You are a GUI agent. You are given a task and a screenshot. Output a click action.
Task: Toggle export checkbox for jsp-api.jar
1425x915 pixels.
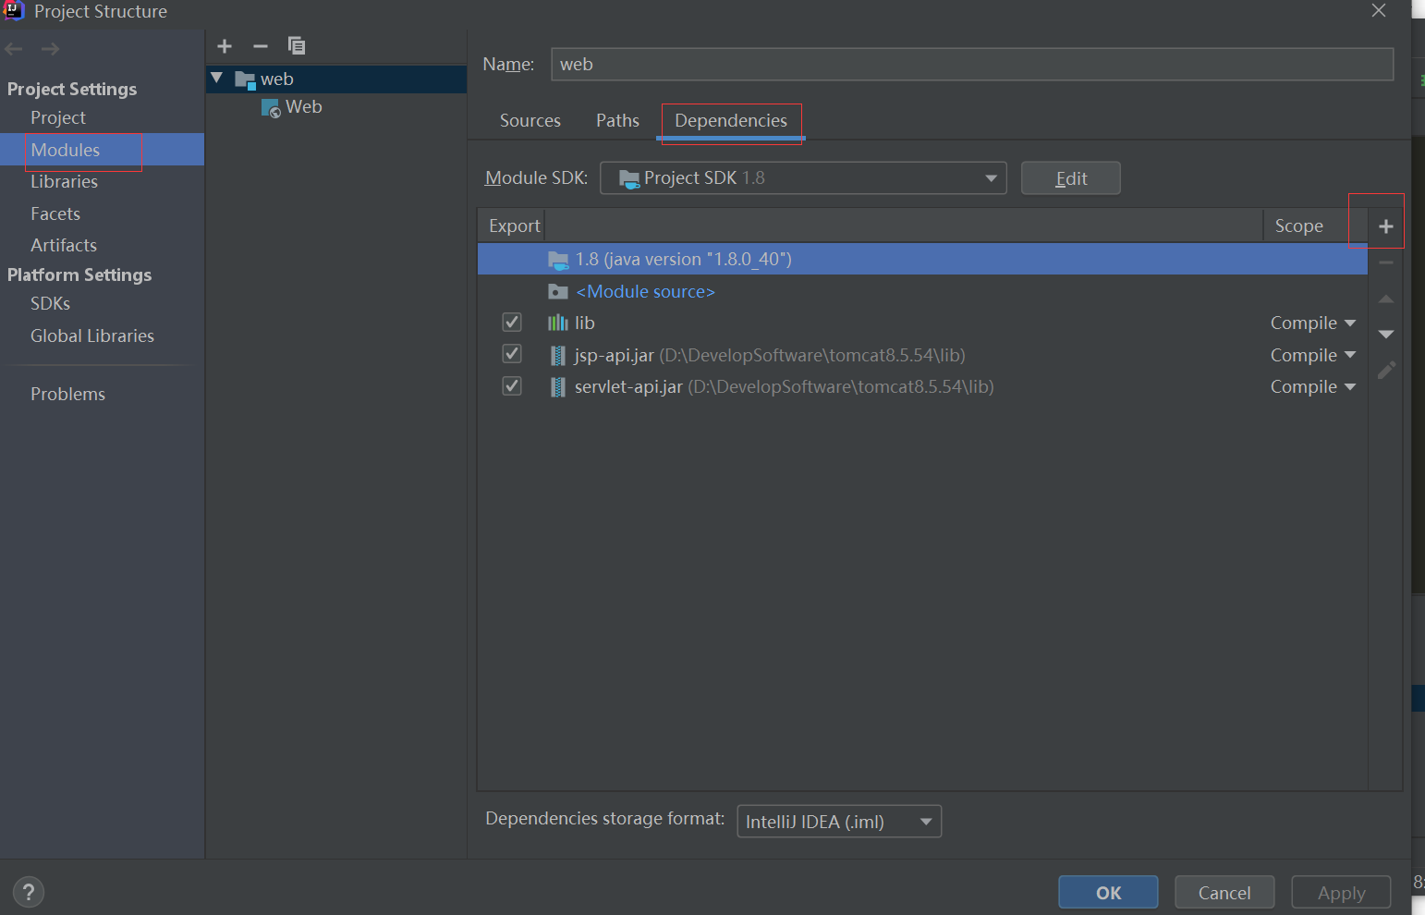click(512, 354)
